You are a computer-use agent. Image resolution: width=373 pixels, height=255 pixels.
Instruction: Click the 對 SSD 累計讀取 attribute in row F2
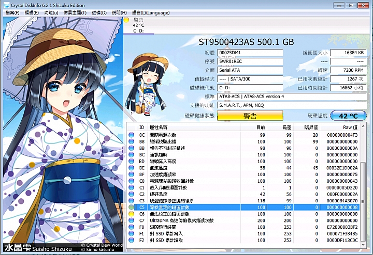(x=166, y=240)
